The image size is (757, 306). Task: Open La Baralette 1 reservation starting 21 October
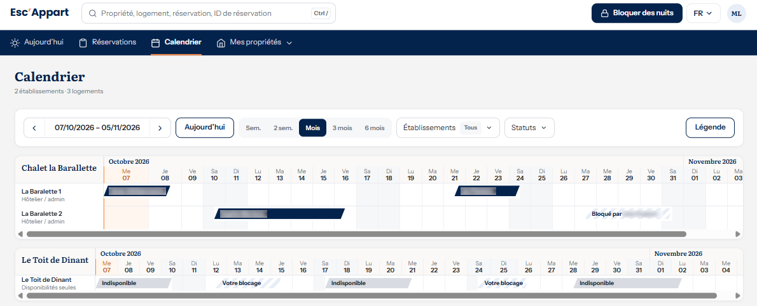pyautogui.click(x=487, y=191)
